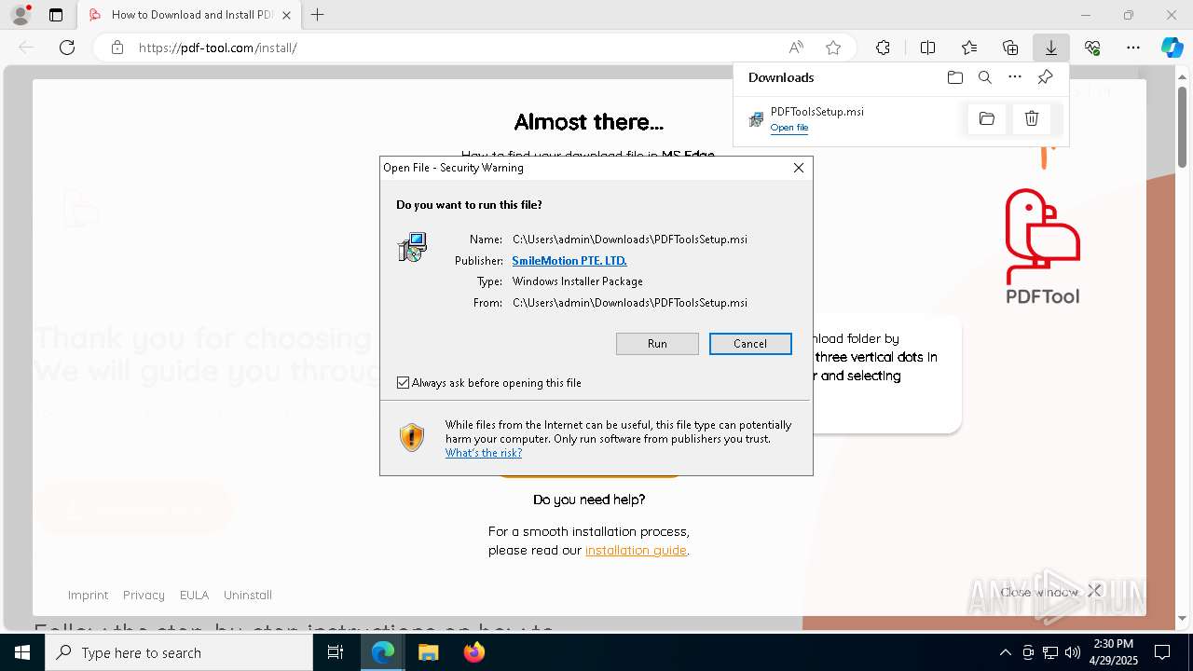This screenshot has width=1193, height=671.
Task: Open the notification center
Action: click(x=1162, y=652)
